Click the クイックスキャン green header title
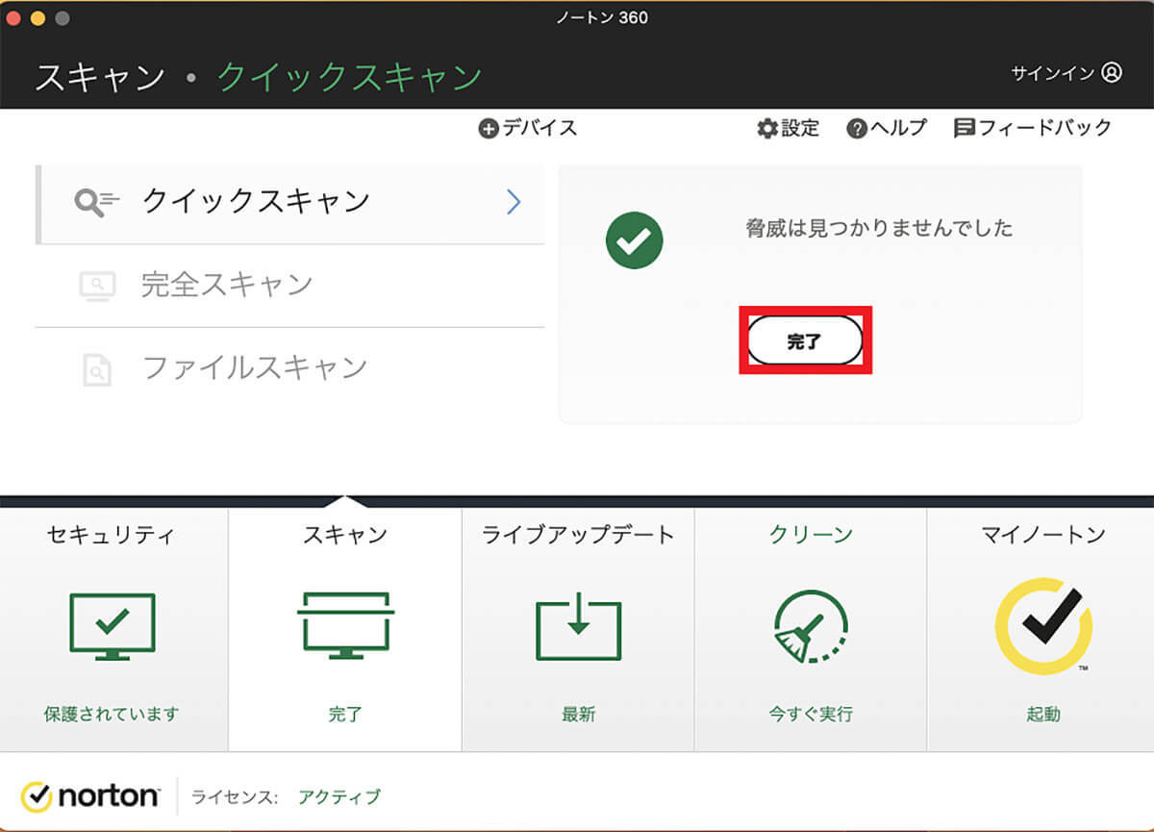This screenshot has height=832, width=1154. point(349,77)
